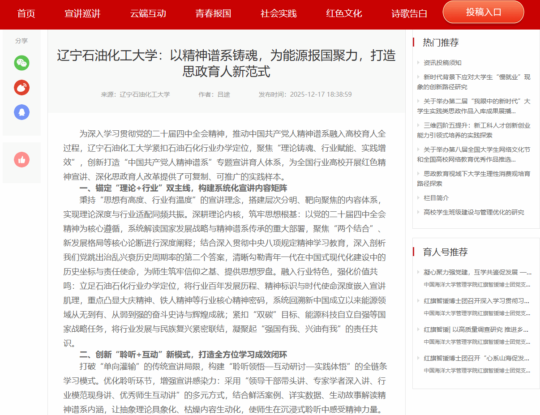
Task: Open 凝心聚力强党建 article in 育人号推荐
Action: tap(477, 272)
